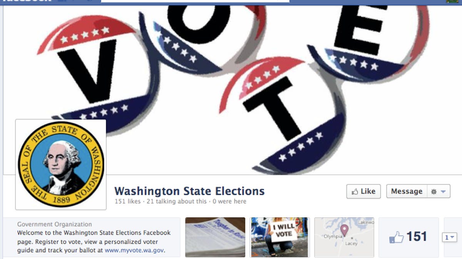462x259 pixels.
Task: Click the 'Government Organization' category label
Action: 55,224
